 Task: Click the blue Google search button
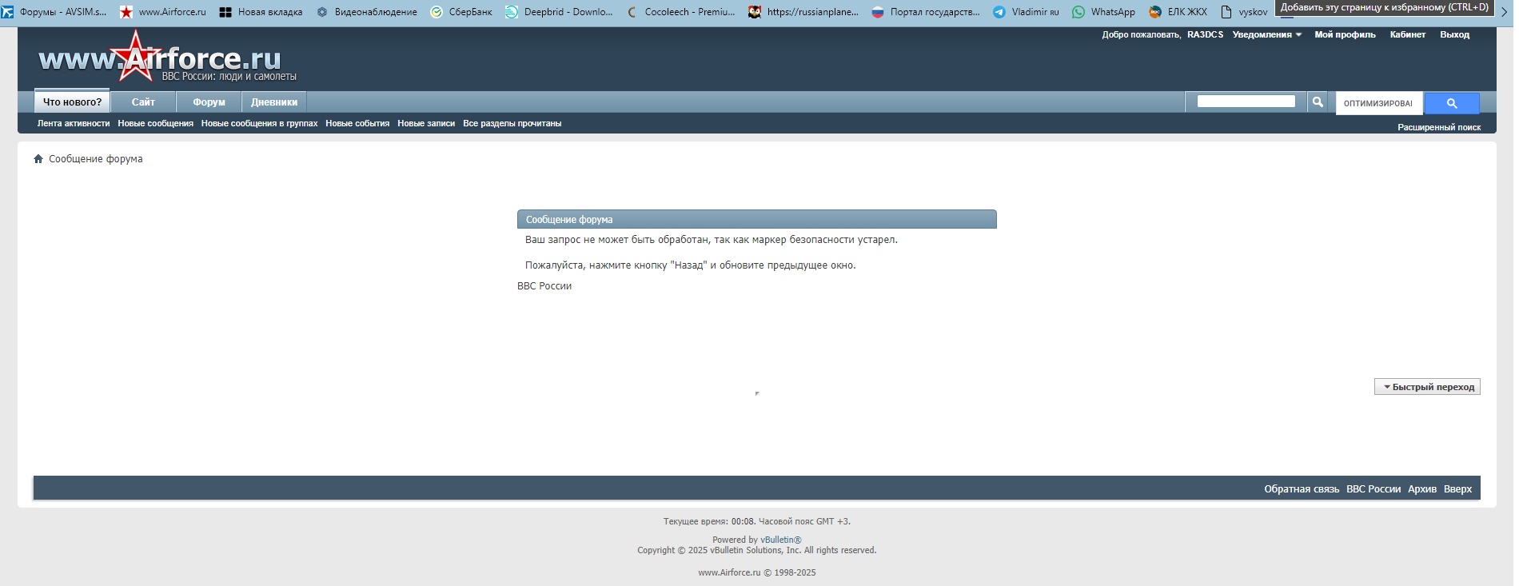1451,103
